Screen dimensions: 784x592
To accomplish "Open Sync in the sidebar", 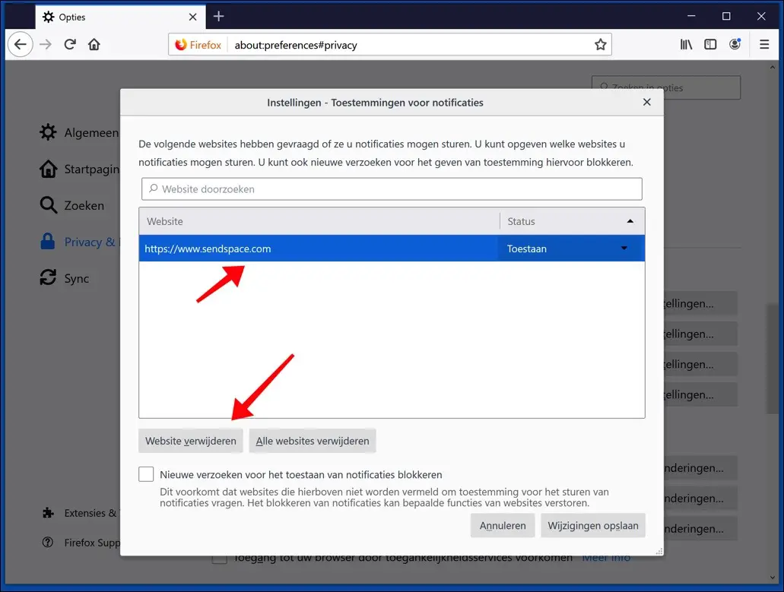I will point(65,278).
